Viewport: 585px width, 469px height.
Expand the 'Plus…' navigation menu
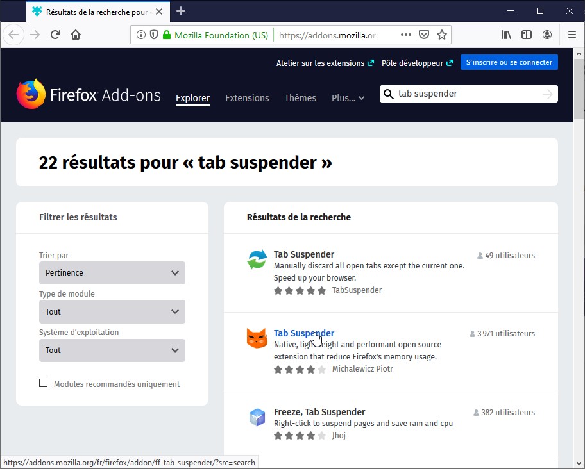(x=348, y=98)
